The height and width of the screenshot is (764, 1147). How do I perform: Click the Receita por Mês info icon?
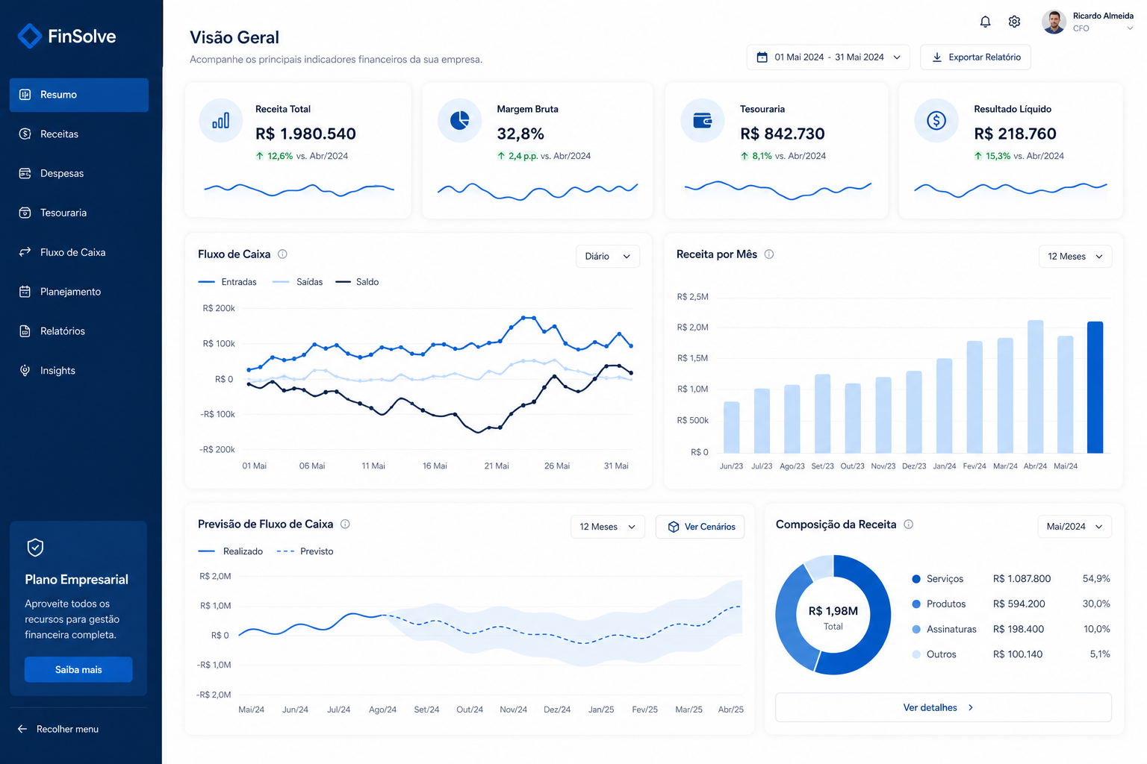769,254
